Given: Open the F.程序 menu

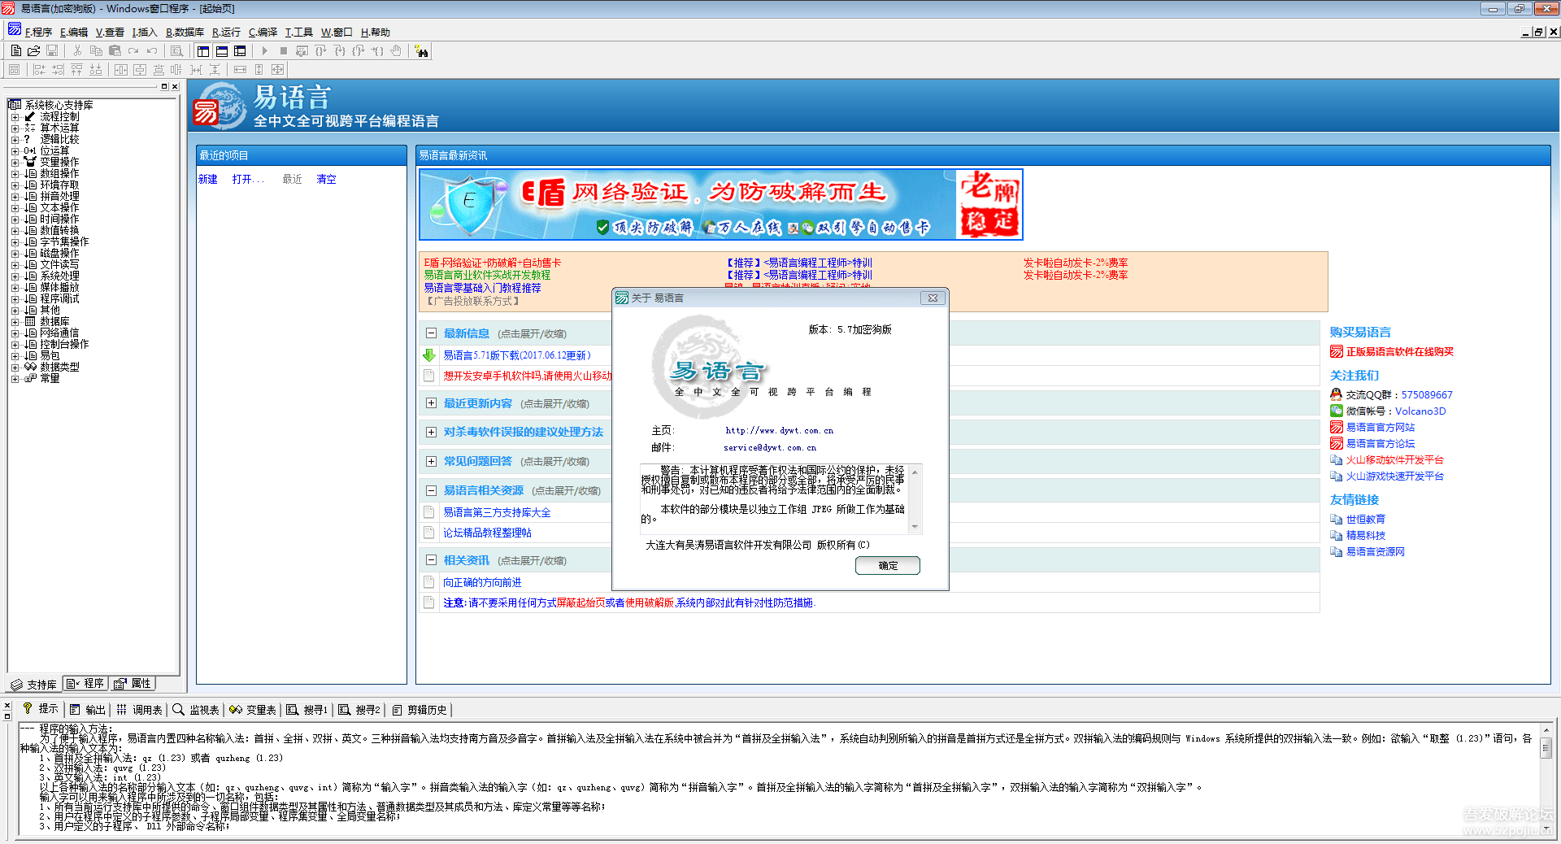Looking at the screenshot, I should [x=38, y=33].
